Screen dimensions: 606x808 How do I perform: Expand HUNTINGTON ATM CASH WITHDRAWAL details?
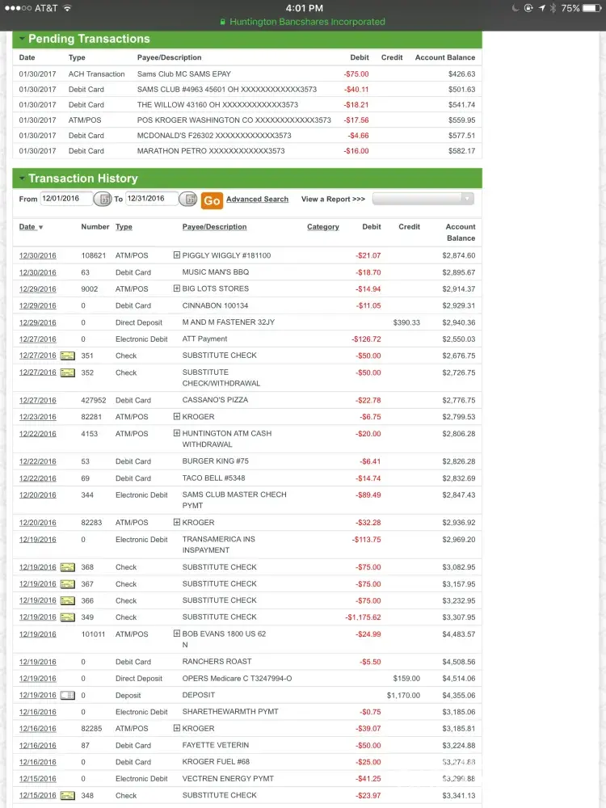click(177, 433)
